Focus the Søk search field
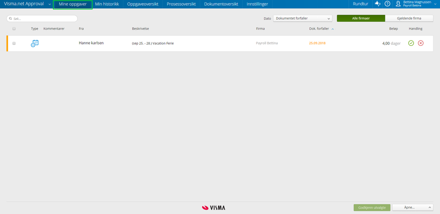 [42, 18]
